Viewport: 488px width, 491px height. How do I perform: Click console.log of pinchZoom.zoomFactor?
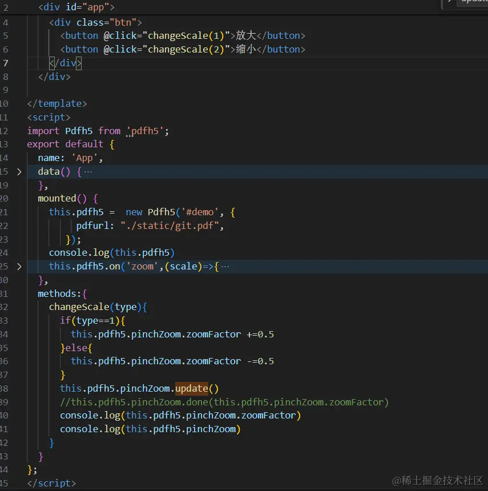(x=180, y=416)
